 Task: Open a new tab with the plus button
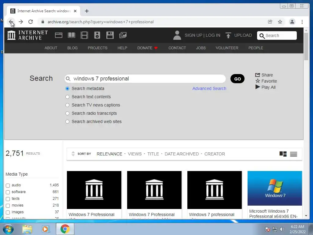(x=87, y=11)
